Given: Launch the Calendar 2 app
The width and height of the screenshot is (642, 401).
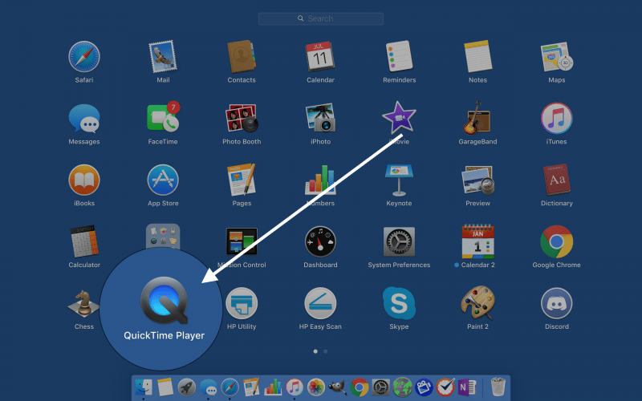Looking at the screenshot, I should (477, 241).
